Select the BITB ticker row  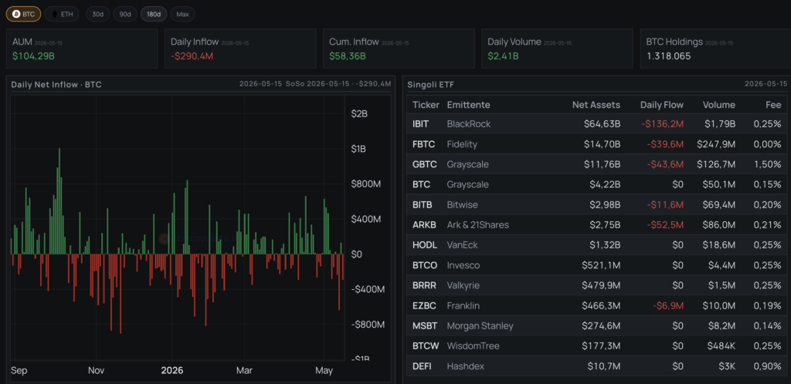[597, 204]
